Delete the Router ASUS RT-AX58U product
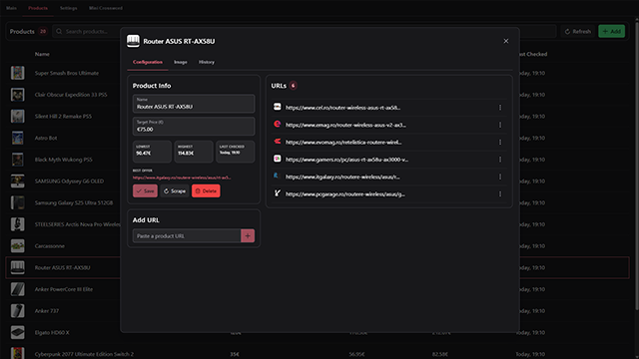This screenshot has width=639, height=359. pos(206,190)
